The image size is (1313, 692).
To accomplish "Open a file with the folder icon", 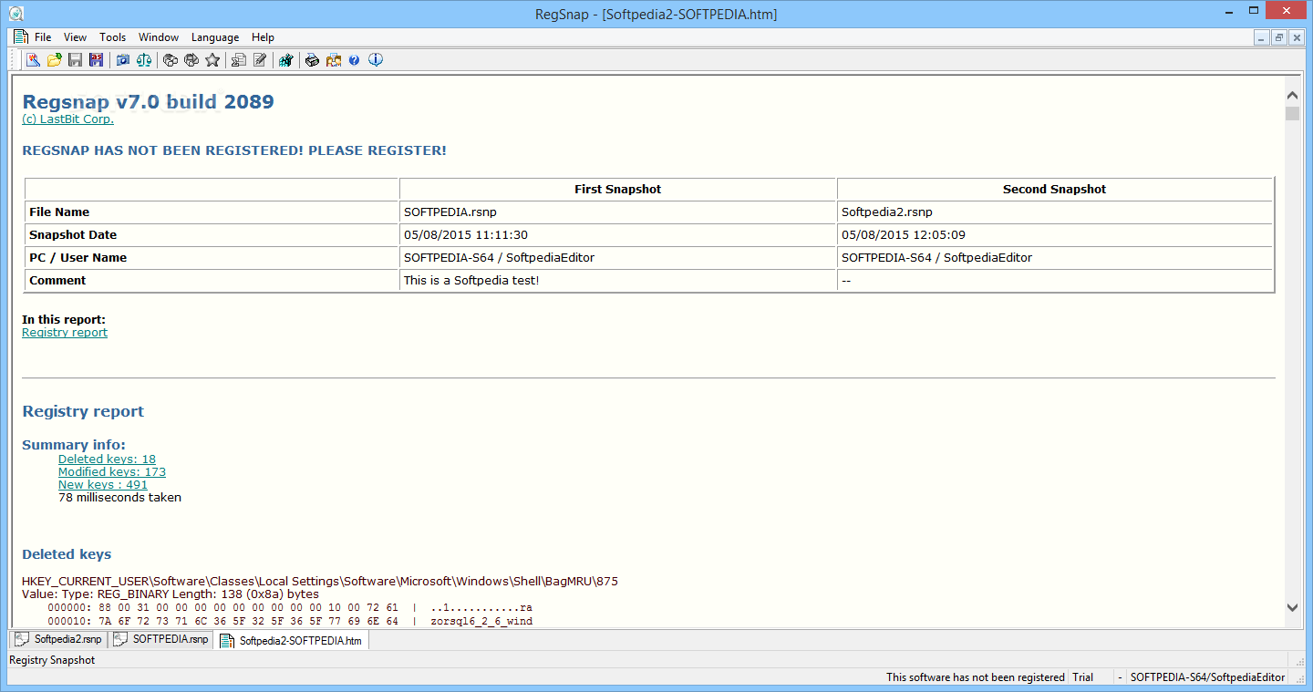I will [55, 60].
